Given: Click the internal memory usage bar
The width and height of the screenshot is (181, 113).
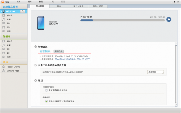Looking at the screenshot, I should click(x=122, y=20).
